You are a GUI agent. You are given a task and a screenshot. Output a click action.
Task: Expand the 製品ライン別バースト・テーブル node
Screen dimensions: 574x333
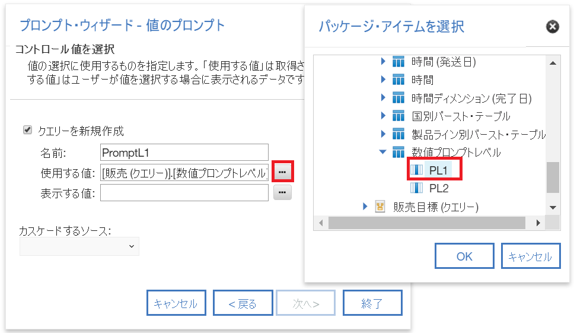383,134
